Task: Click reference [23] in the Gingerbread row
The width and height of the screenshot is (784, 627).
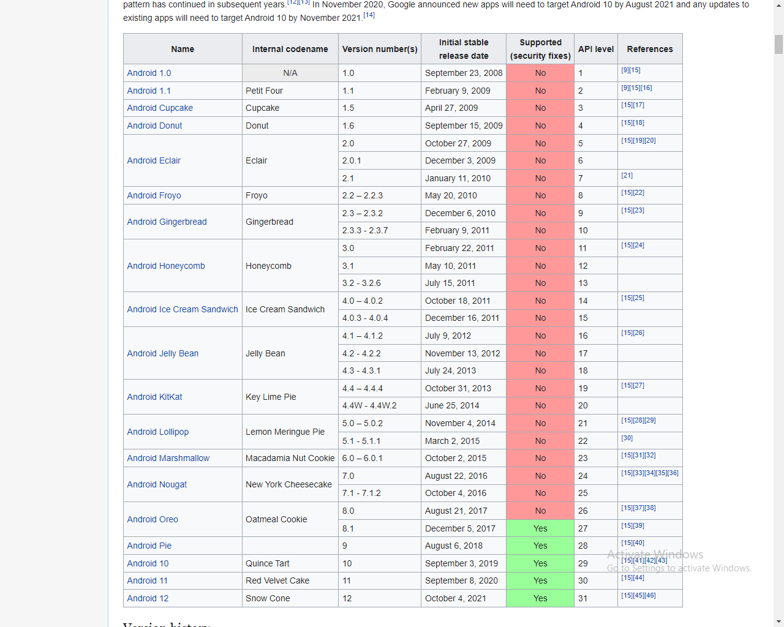Action: pyautogui.click(x=638, y=210)
